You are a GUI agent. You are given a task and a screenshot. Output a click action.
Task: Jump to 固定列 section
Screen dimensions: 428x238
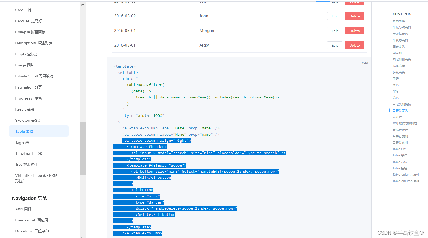[x=397, y=53]
